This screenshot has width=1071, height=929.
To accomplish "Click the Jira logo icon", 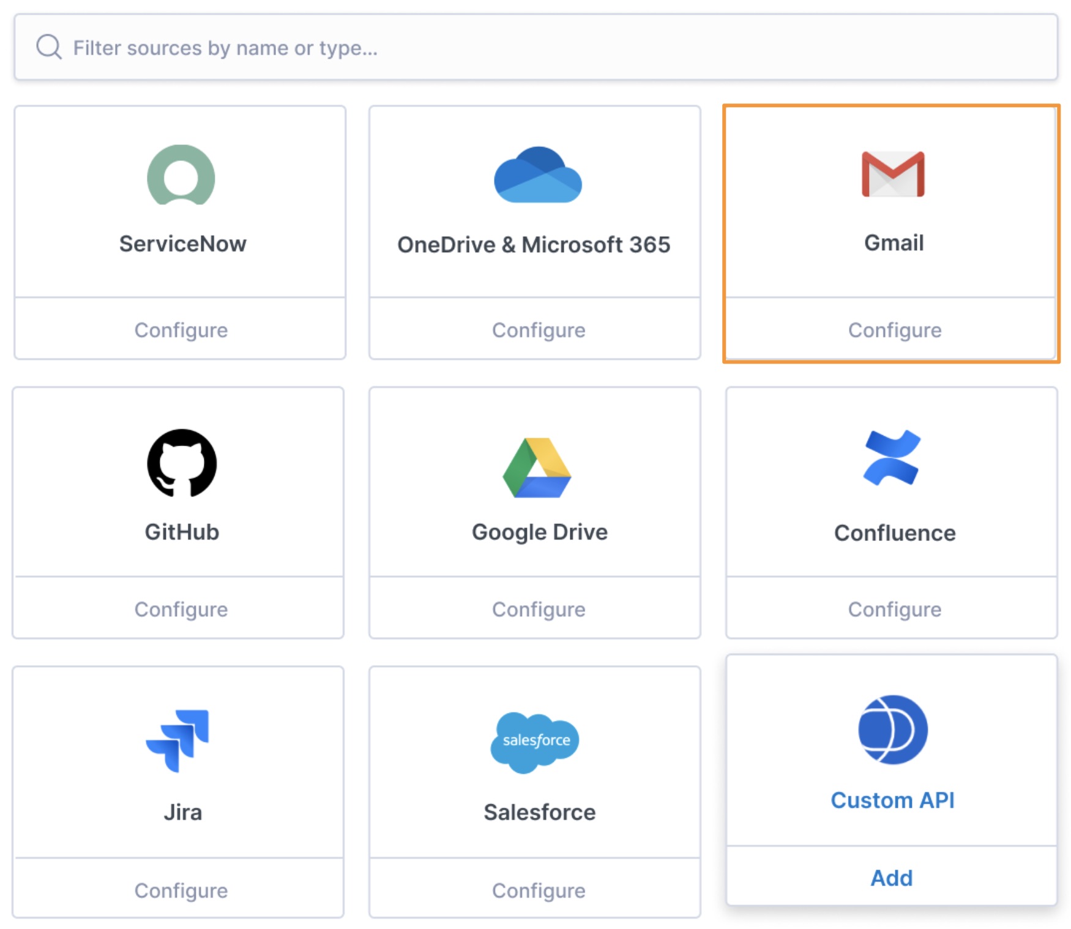I will (177, 741).
